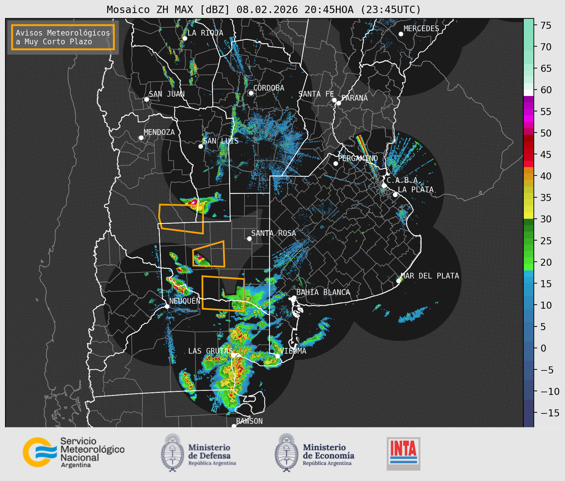Select the Neuquén city marker dot
Screen dimensions: 565x481
[x=167, y=306]
